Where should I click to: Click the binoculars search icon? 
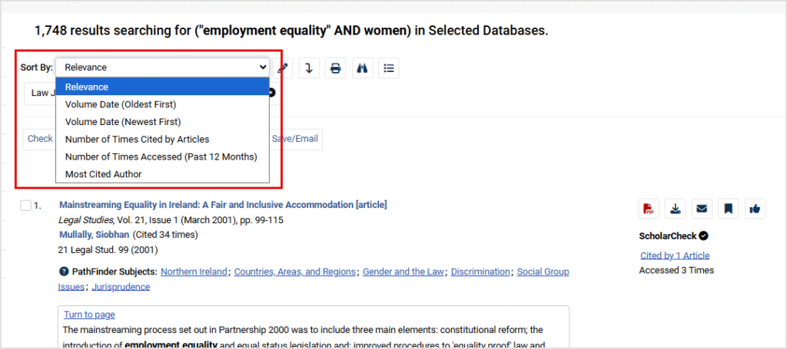coord(362,67)
